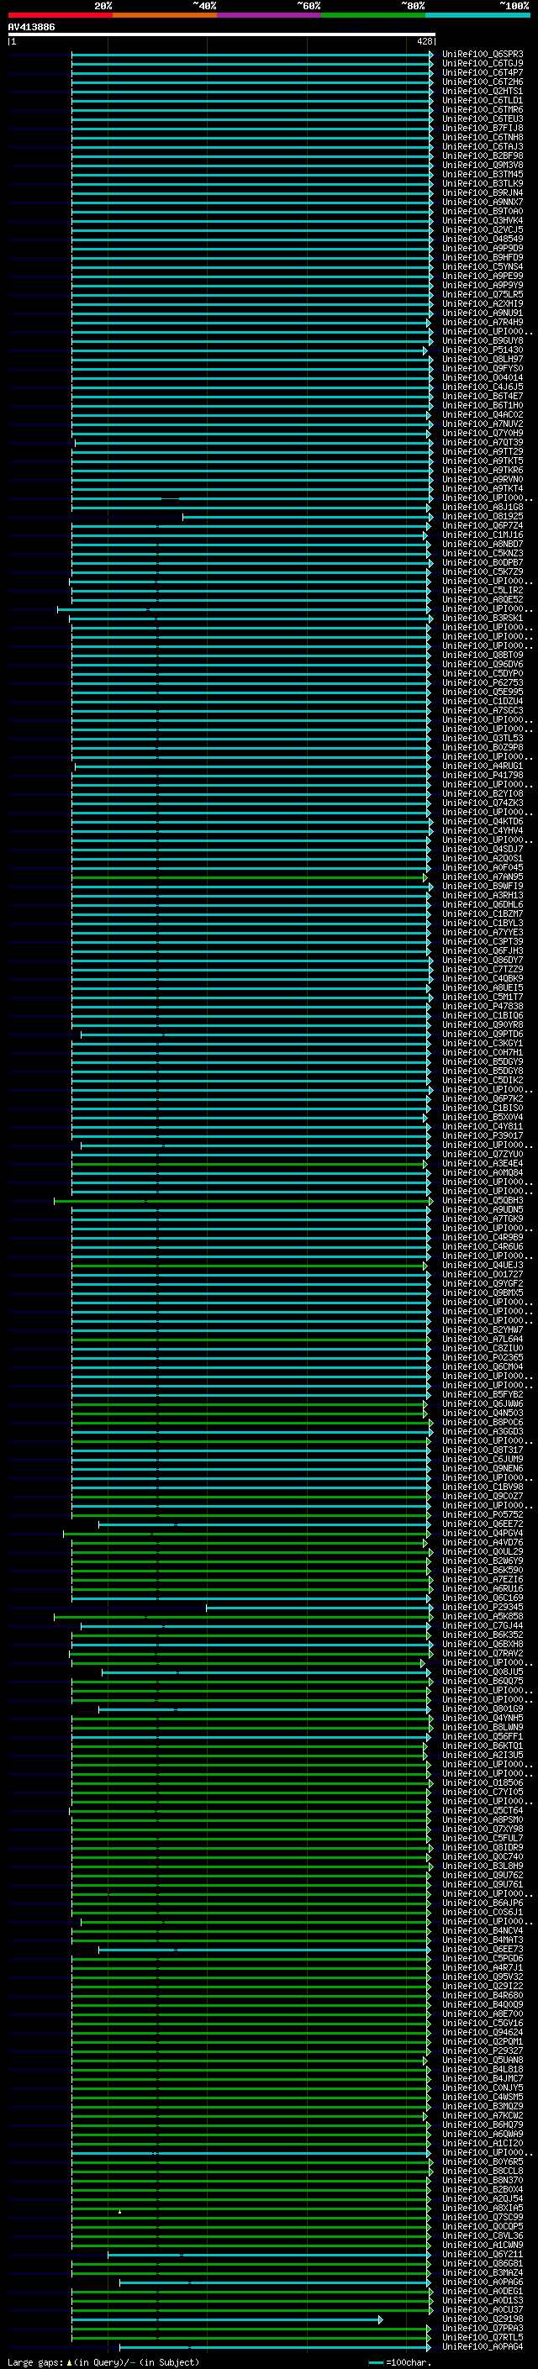Click the short alignment bar for UniRef100_P29345

point(319,1608)
